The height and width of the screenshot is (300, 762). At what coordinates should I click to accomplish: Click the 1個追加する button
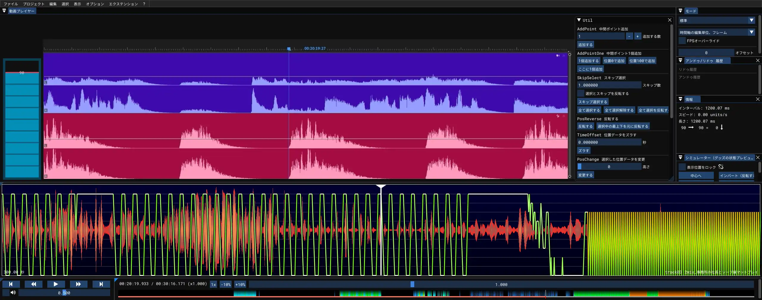[589, 61]
